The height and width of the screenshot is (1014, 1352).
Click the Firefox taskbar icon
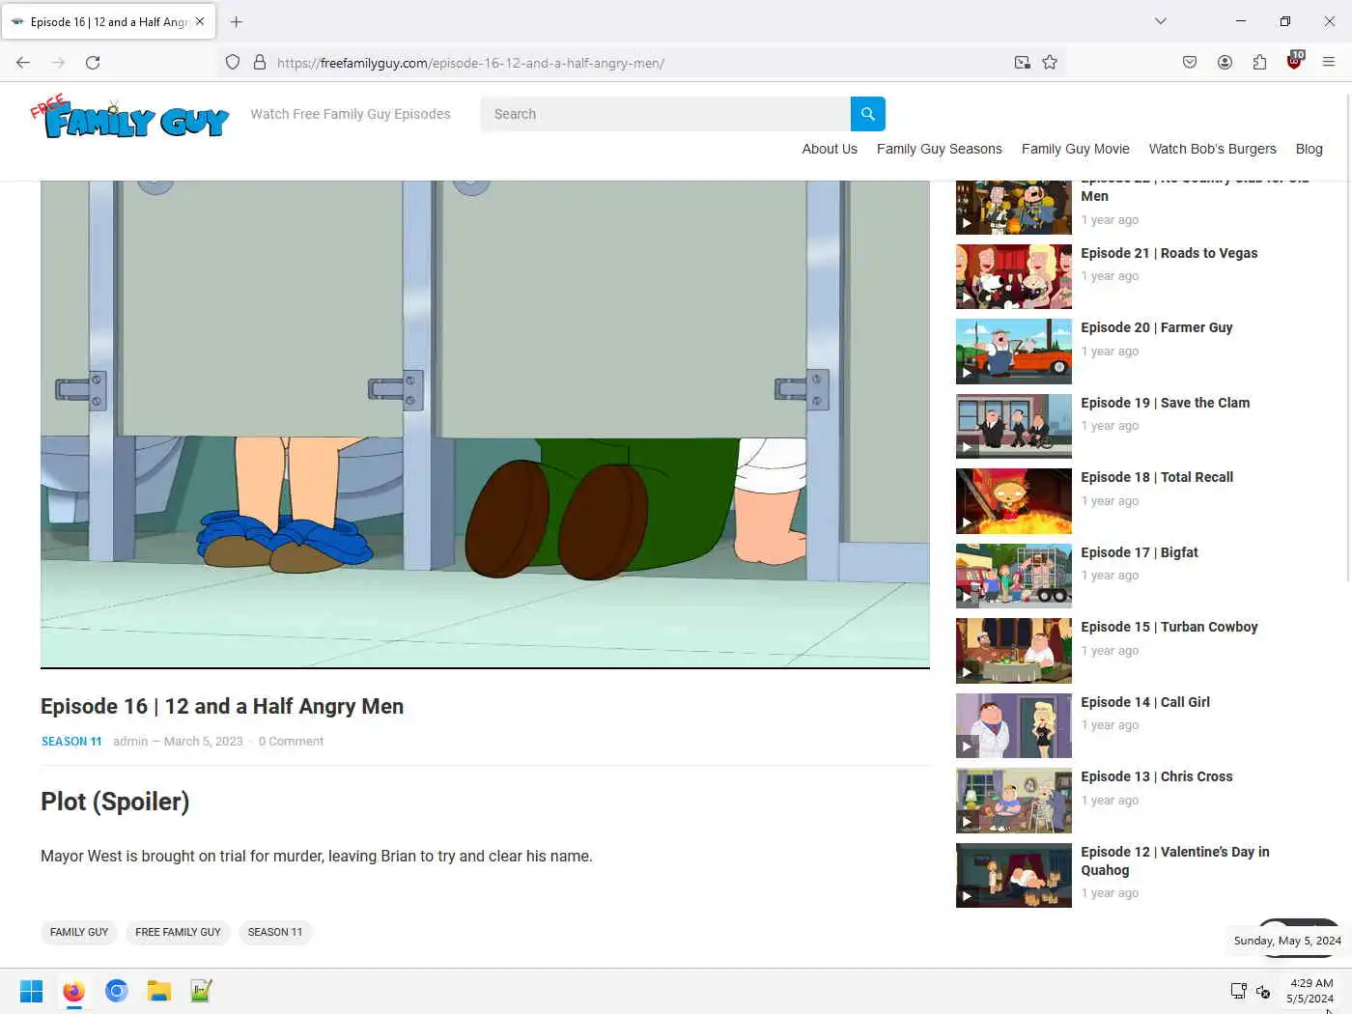tap(73, 991)
